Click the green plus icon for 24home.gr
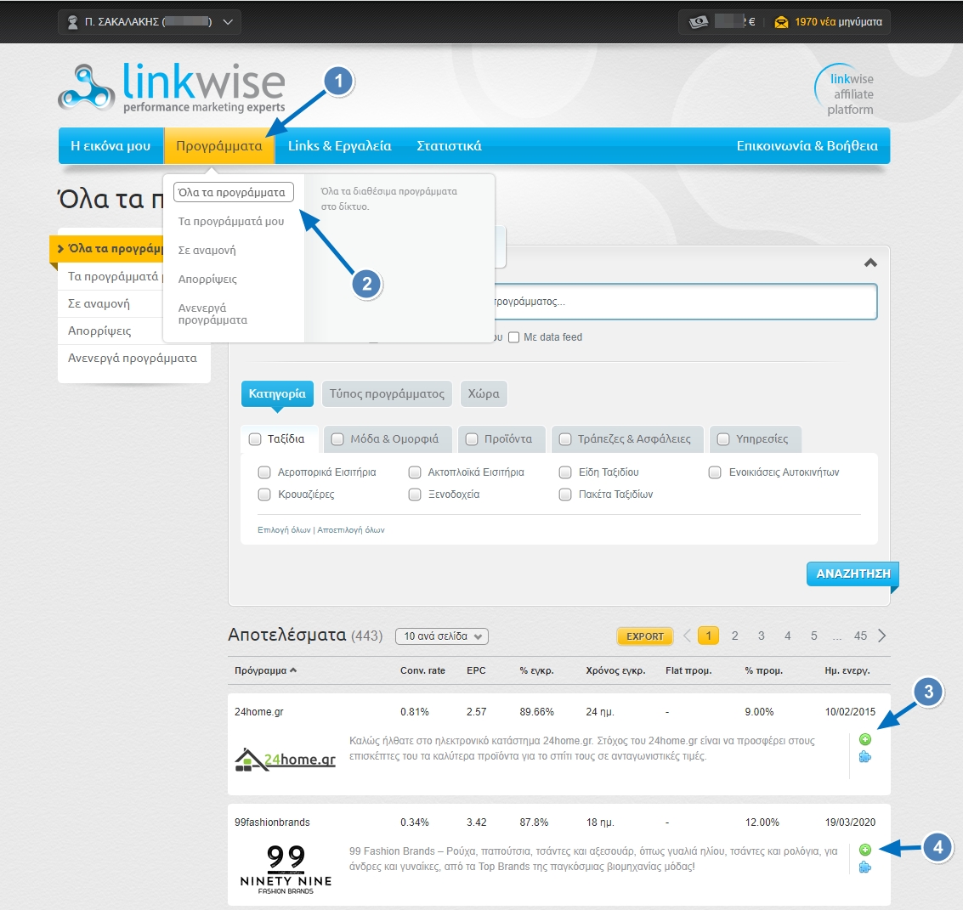The image size is (963, 910). pos(865,739)
